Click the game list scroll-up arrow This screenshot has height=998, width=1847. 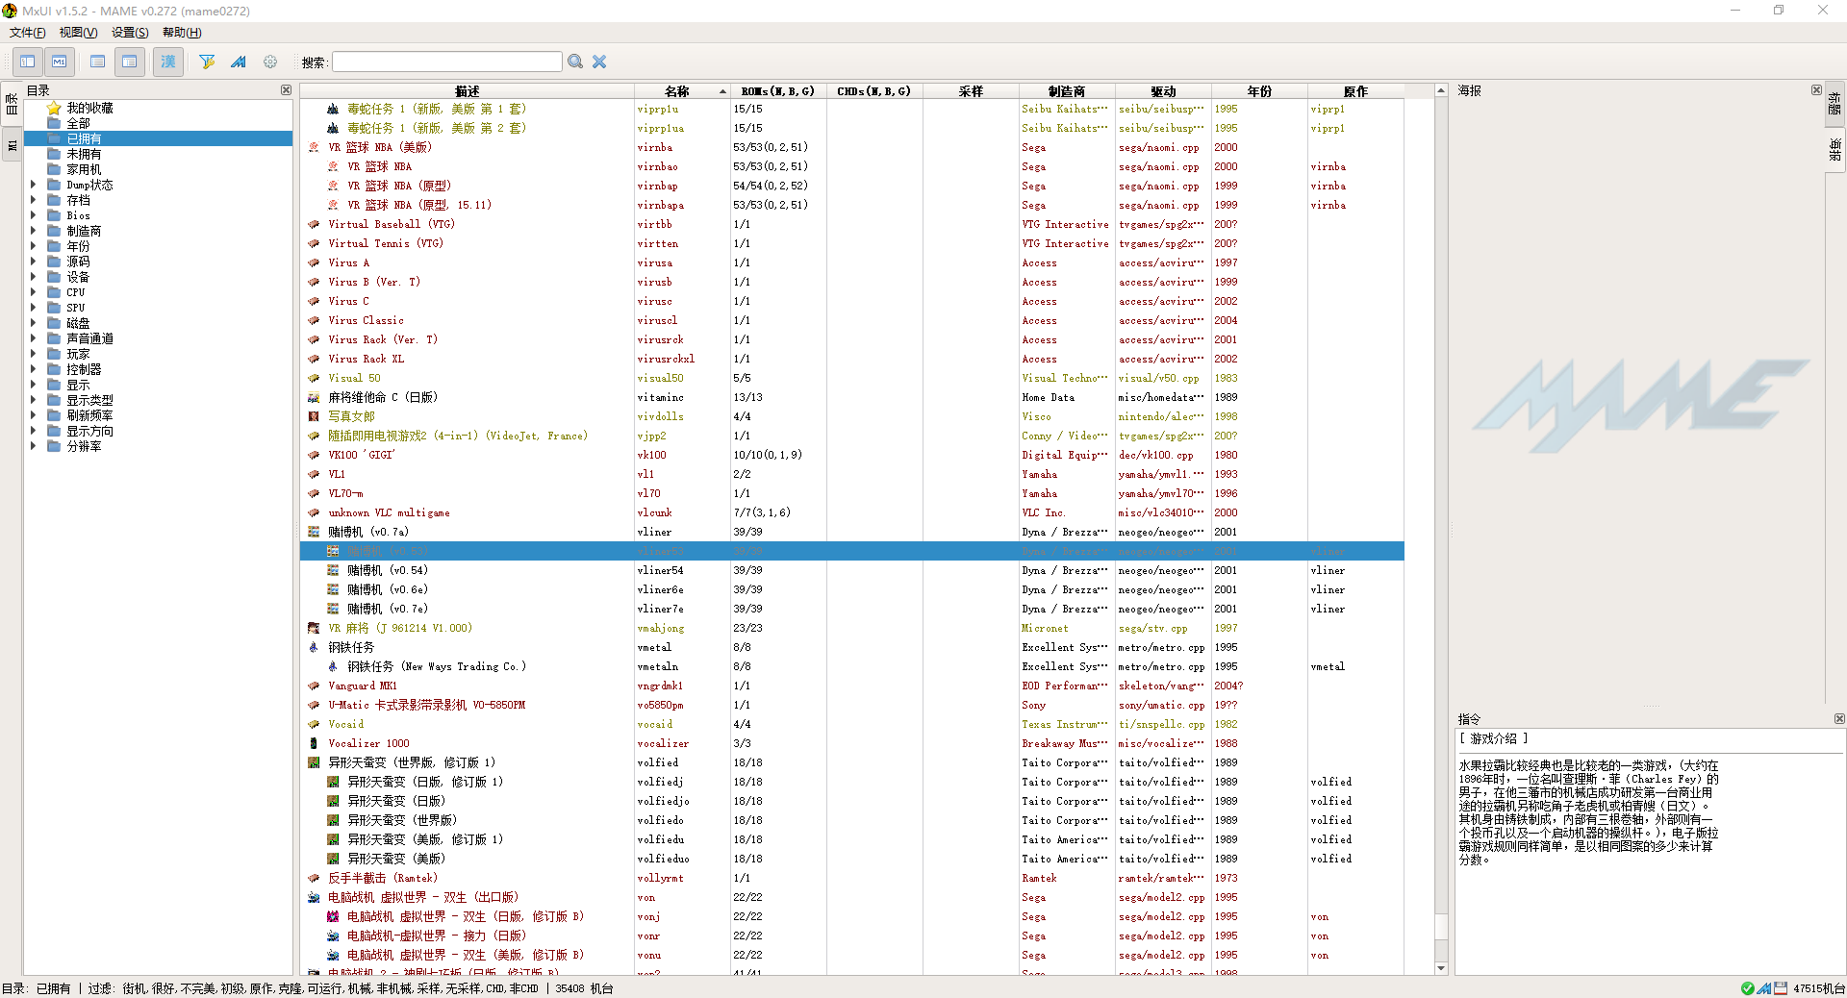(1441, 91)
